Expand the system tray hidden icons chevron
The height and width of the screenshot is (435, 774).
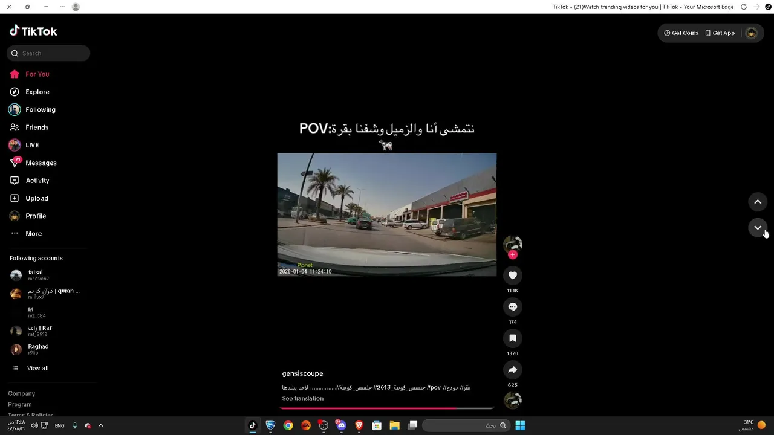pos(100,425)
